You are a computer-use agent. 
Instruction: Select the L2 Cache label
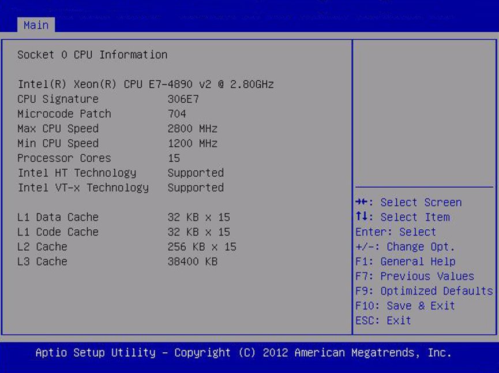(x=42, y=247)
